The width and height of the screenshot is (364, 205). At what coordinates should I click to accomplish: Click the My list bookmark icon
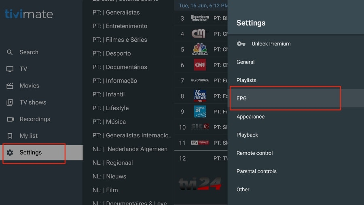pos(10,136)
